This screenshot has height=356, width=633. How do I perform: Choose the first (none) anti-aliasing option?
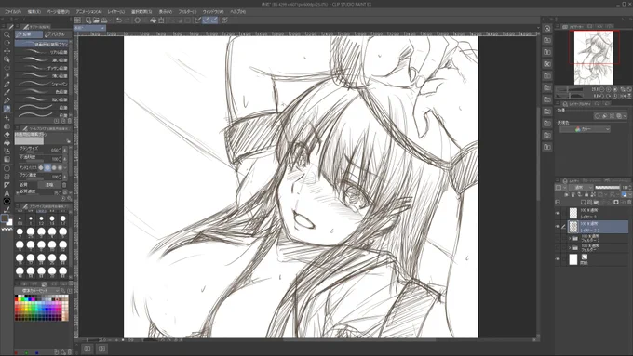(41, 167)
